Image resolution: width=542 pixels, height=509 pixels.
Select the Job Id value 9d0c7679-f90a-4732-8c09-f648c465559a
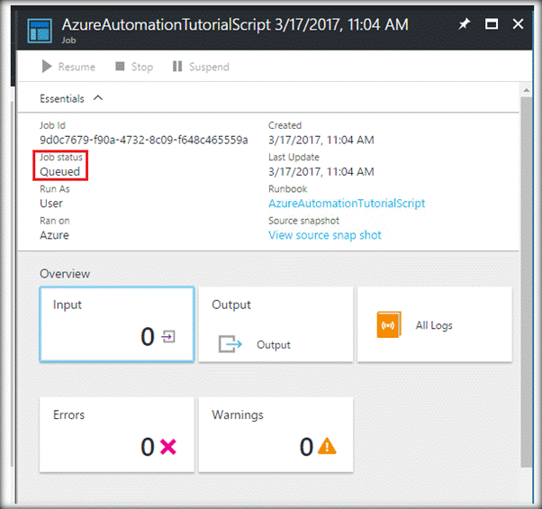tap(144, 140)
